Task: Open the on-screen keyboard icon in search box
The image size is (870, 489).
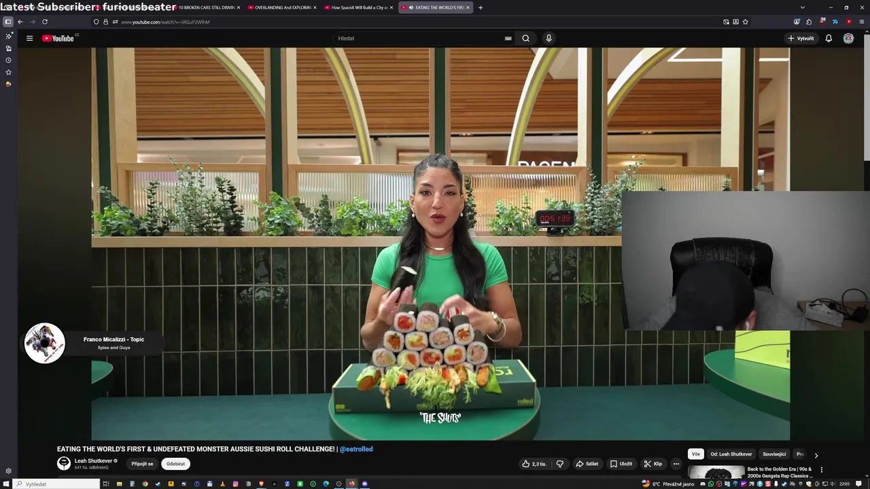Action: click(x=508, y=38)
